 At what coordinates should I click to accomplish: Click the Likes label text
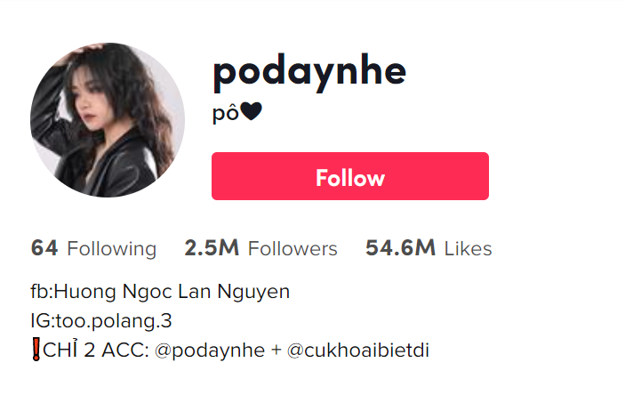coord(468,248)
